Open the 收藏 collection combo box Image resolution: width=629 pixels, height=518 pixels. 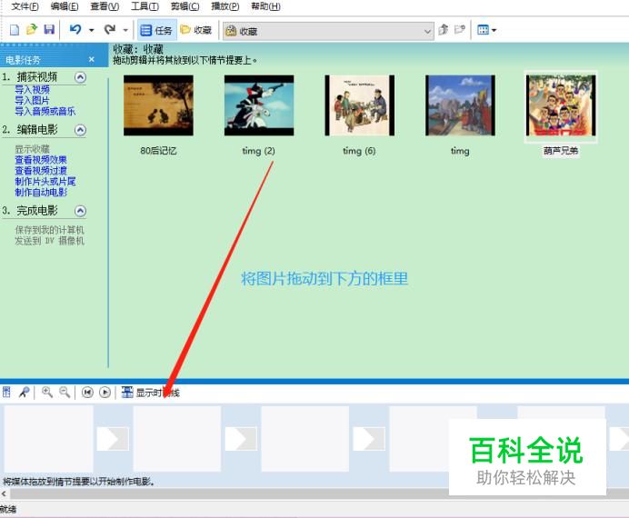tap(328, 31)
